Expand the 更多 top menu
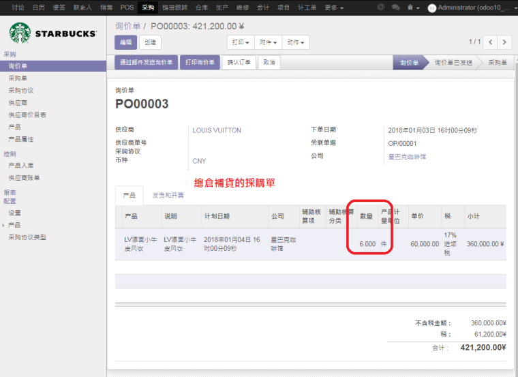Image resolution: width=518 pixels, height=377 pixels. pyautogui.click(x=334, y=7)
